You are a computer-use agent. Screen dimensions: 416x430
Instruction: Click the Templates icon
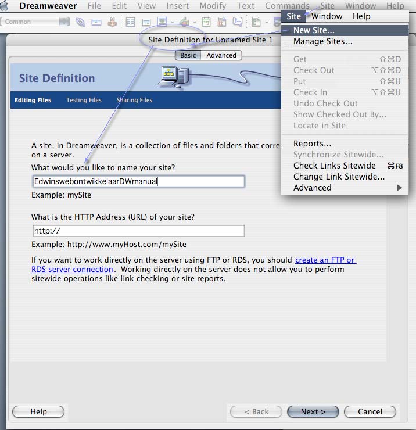(x=256, y=22)
